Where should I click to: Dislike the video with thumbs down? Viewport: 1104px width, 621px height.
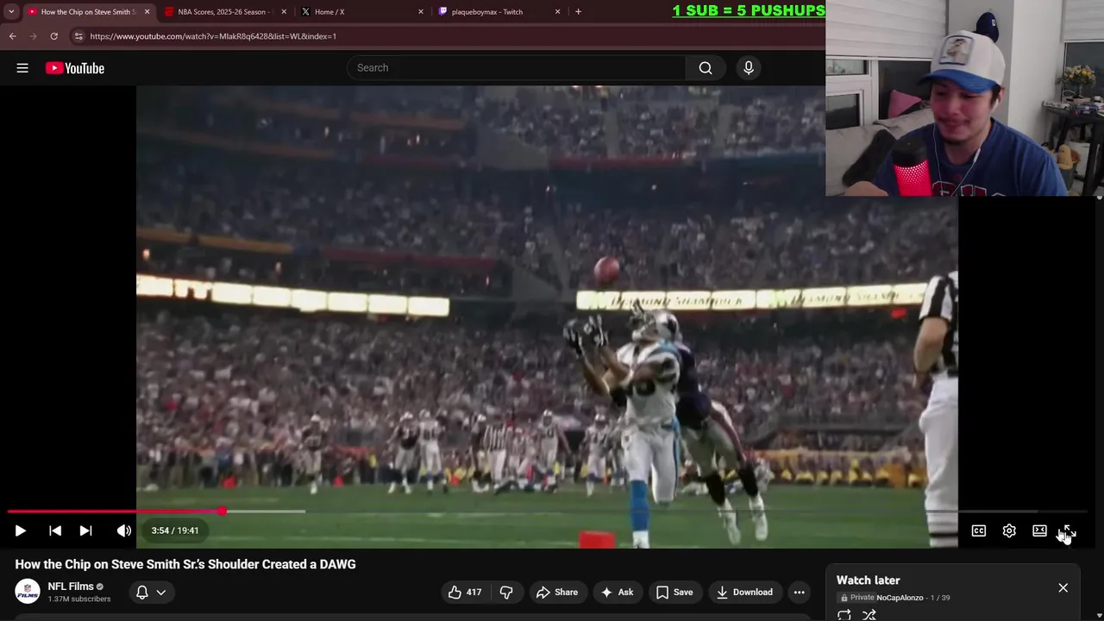506,592
